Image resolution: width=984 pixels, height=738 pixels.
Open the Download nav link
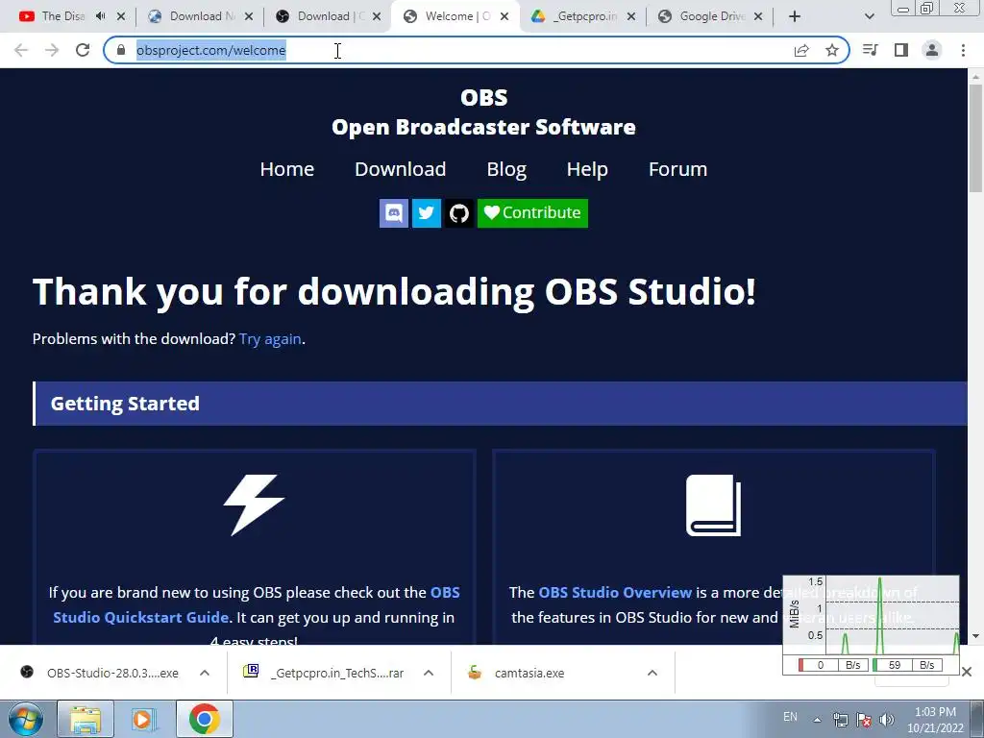401,169
